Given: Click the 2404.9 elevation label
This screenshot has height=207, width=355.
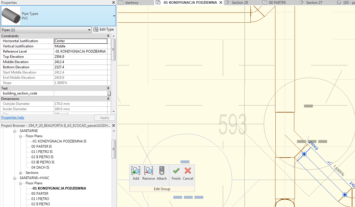Looking at the screenshot, I should [x=313, y=145].
